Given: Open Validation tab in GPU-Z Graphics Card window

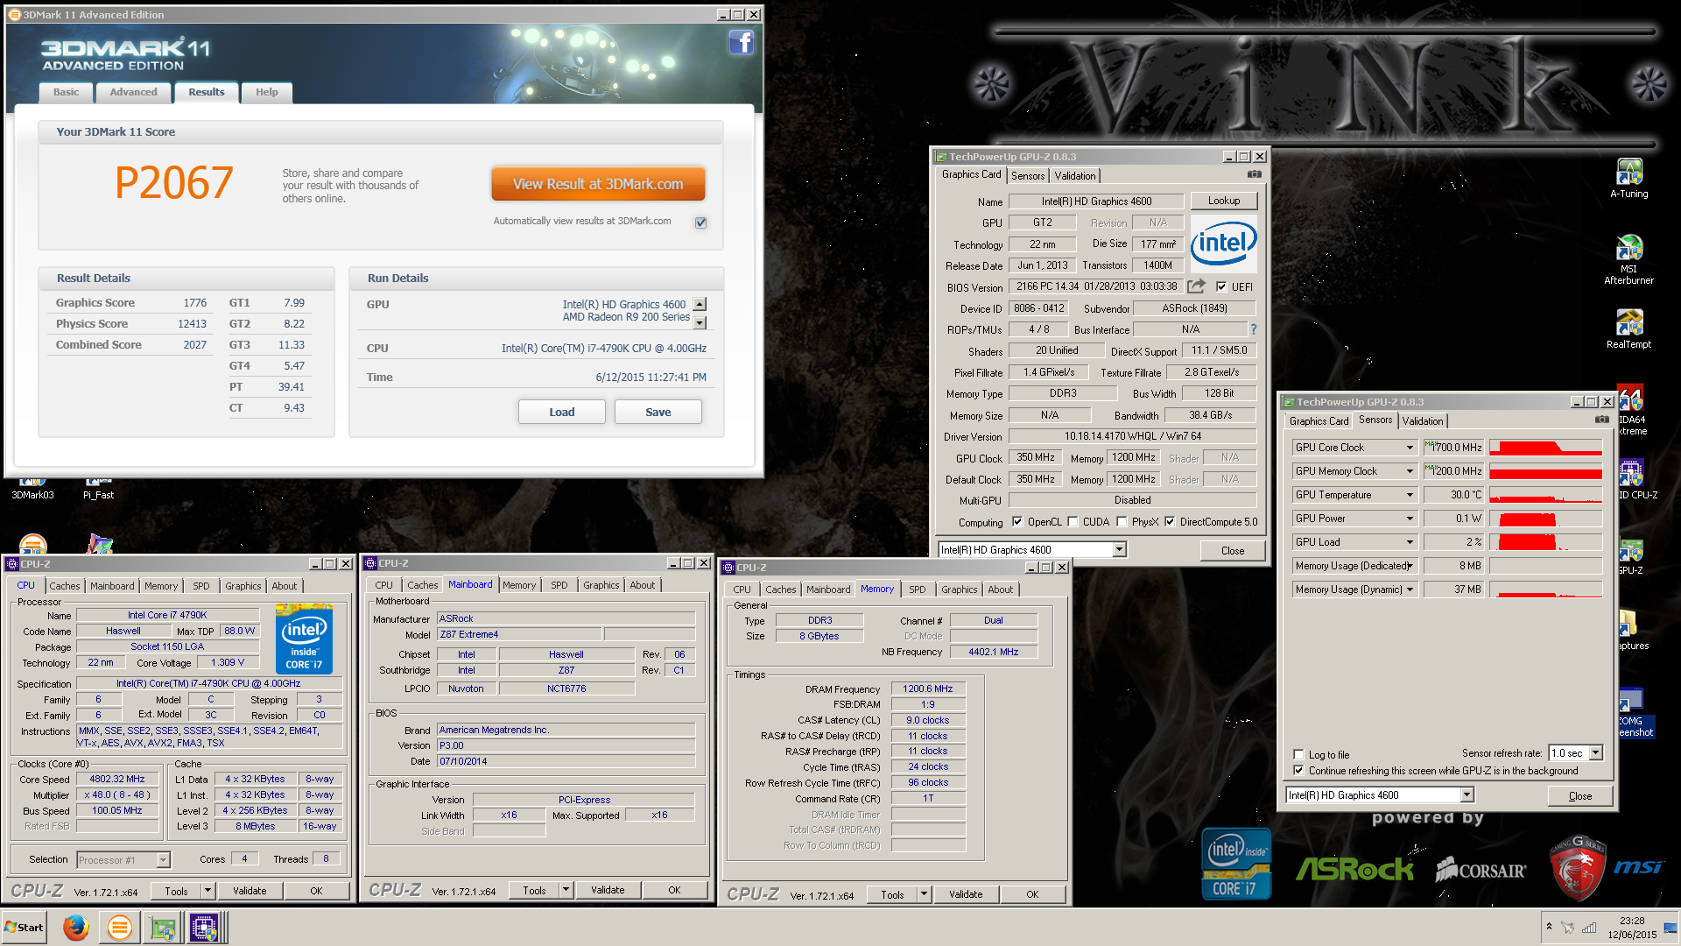Looking at the screenshot, I should click(1074, 176).
